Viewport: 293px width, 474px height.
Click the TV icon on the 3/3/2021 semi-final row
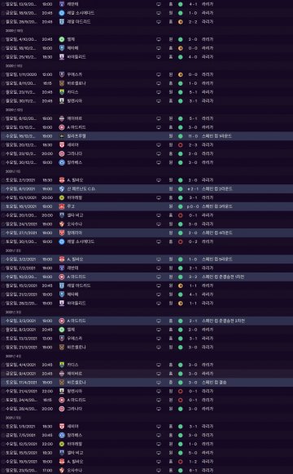(x=159, y=321)
